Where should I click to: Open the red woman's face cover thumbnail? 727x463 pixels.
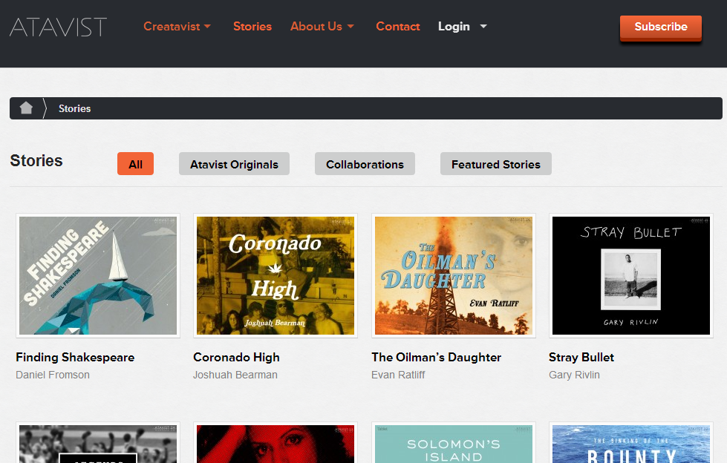click(276, 443)
